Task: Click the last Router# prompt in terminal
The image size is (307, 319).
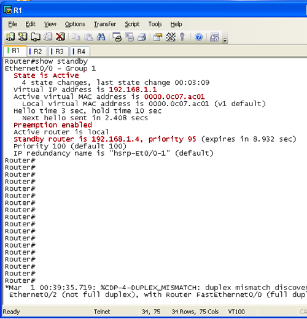Action: (x=20, y=280)
